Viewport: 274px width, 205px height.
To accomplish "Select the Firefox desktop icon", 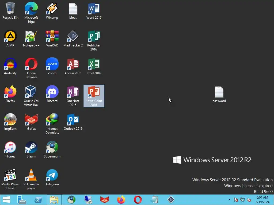I will coord(10,94).
